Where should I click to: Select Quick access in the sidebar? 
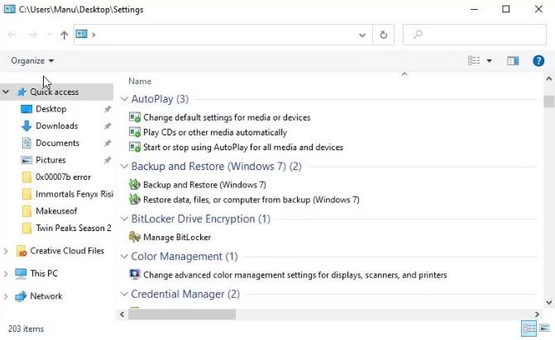point(54,92)
